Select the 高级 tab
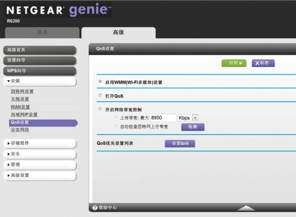Viewport: 296px width, 217px height. point(118,33)
